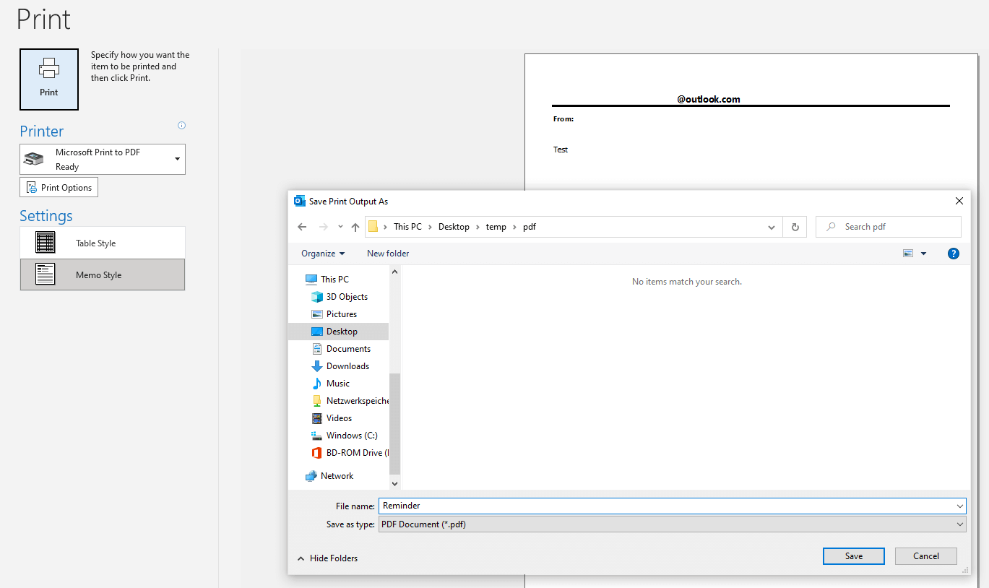Open Print Options
The height and width of the screenshot is (588, 989).
(x=59, y=187)
